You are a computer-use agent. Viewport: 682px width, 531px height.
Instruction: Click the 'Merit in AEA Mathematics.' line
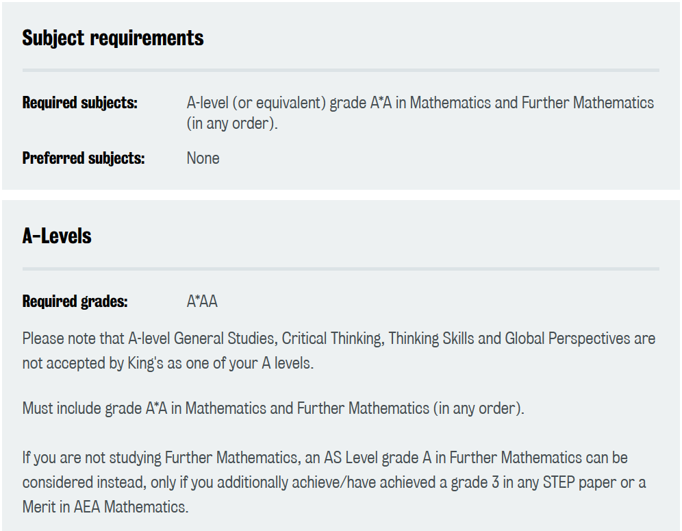(x=105, y=507)
